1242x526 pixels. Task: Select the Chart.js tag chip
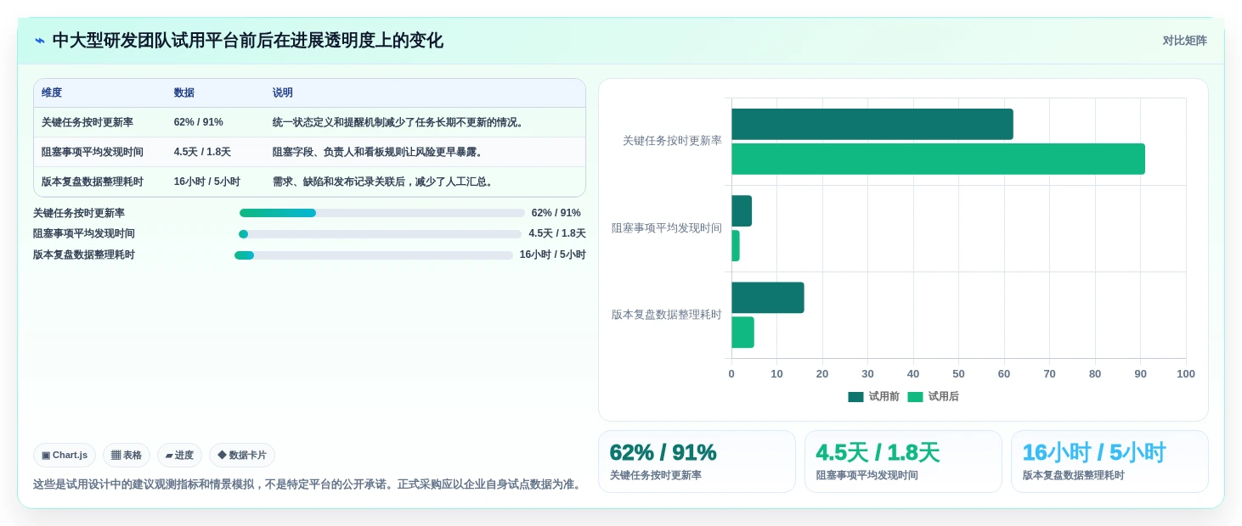click(x=65, y=455)
